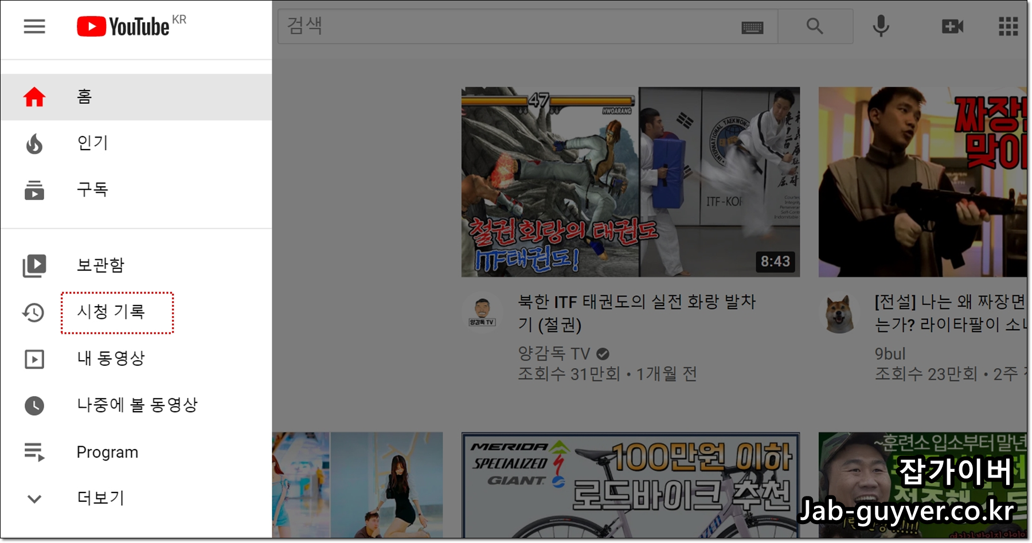Click the 조회수 31만회 view count text
The height and width of the screenshot is (543, 1032).
click(x=569, y=374)
